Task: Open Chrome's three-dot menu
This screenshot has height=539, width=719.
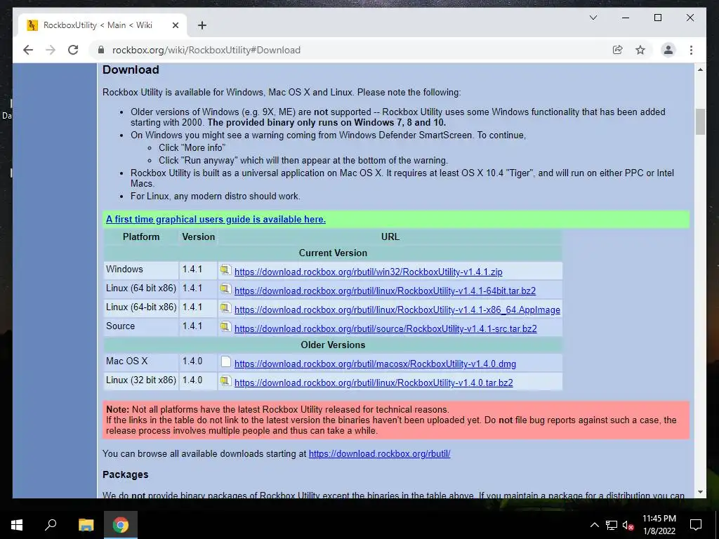Action: [691, 50]
